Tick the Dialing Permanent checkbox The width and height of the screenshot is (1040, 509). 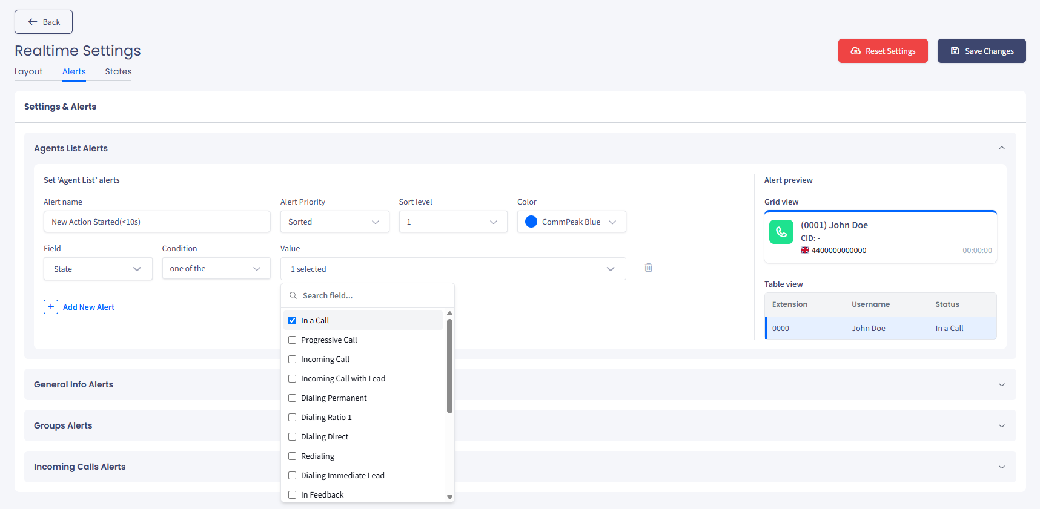[x=293, y=398]
